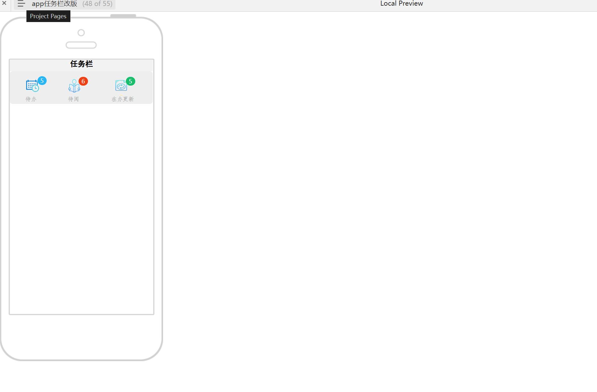The width and height of the screenshot is (597, 392).
Task: Click the 待阅 reading person icon
Action: tap(74, 86)
